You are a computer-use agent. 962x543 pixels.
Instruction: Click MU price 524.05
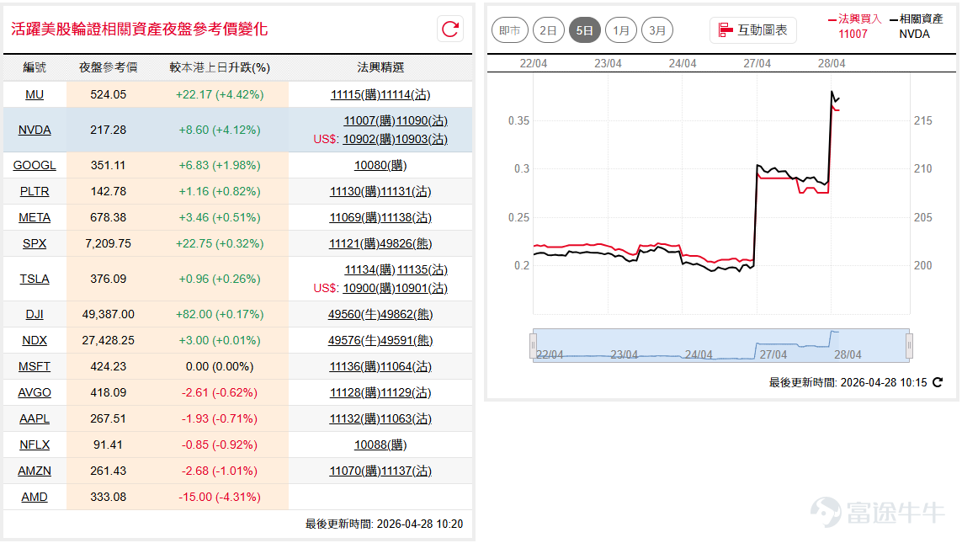(108, 94)
